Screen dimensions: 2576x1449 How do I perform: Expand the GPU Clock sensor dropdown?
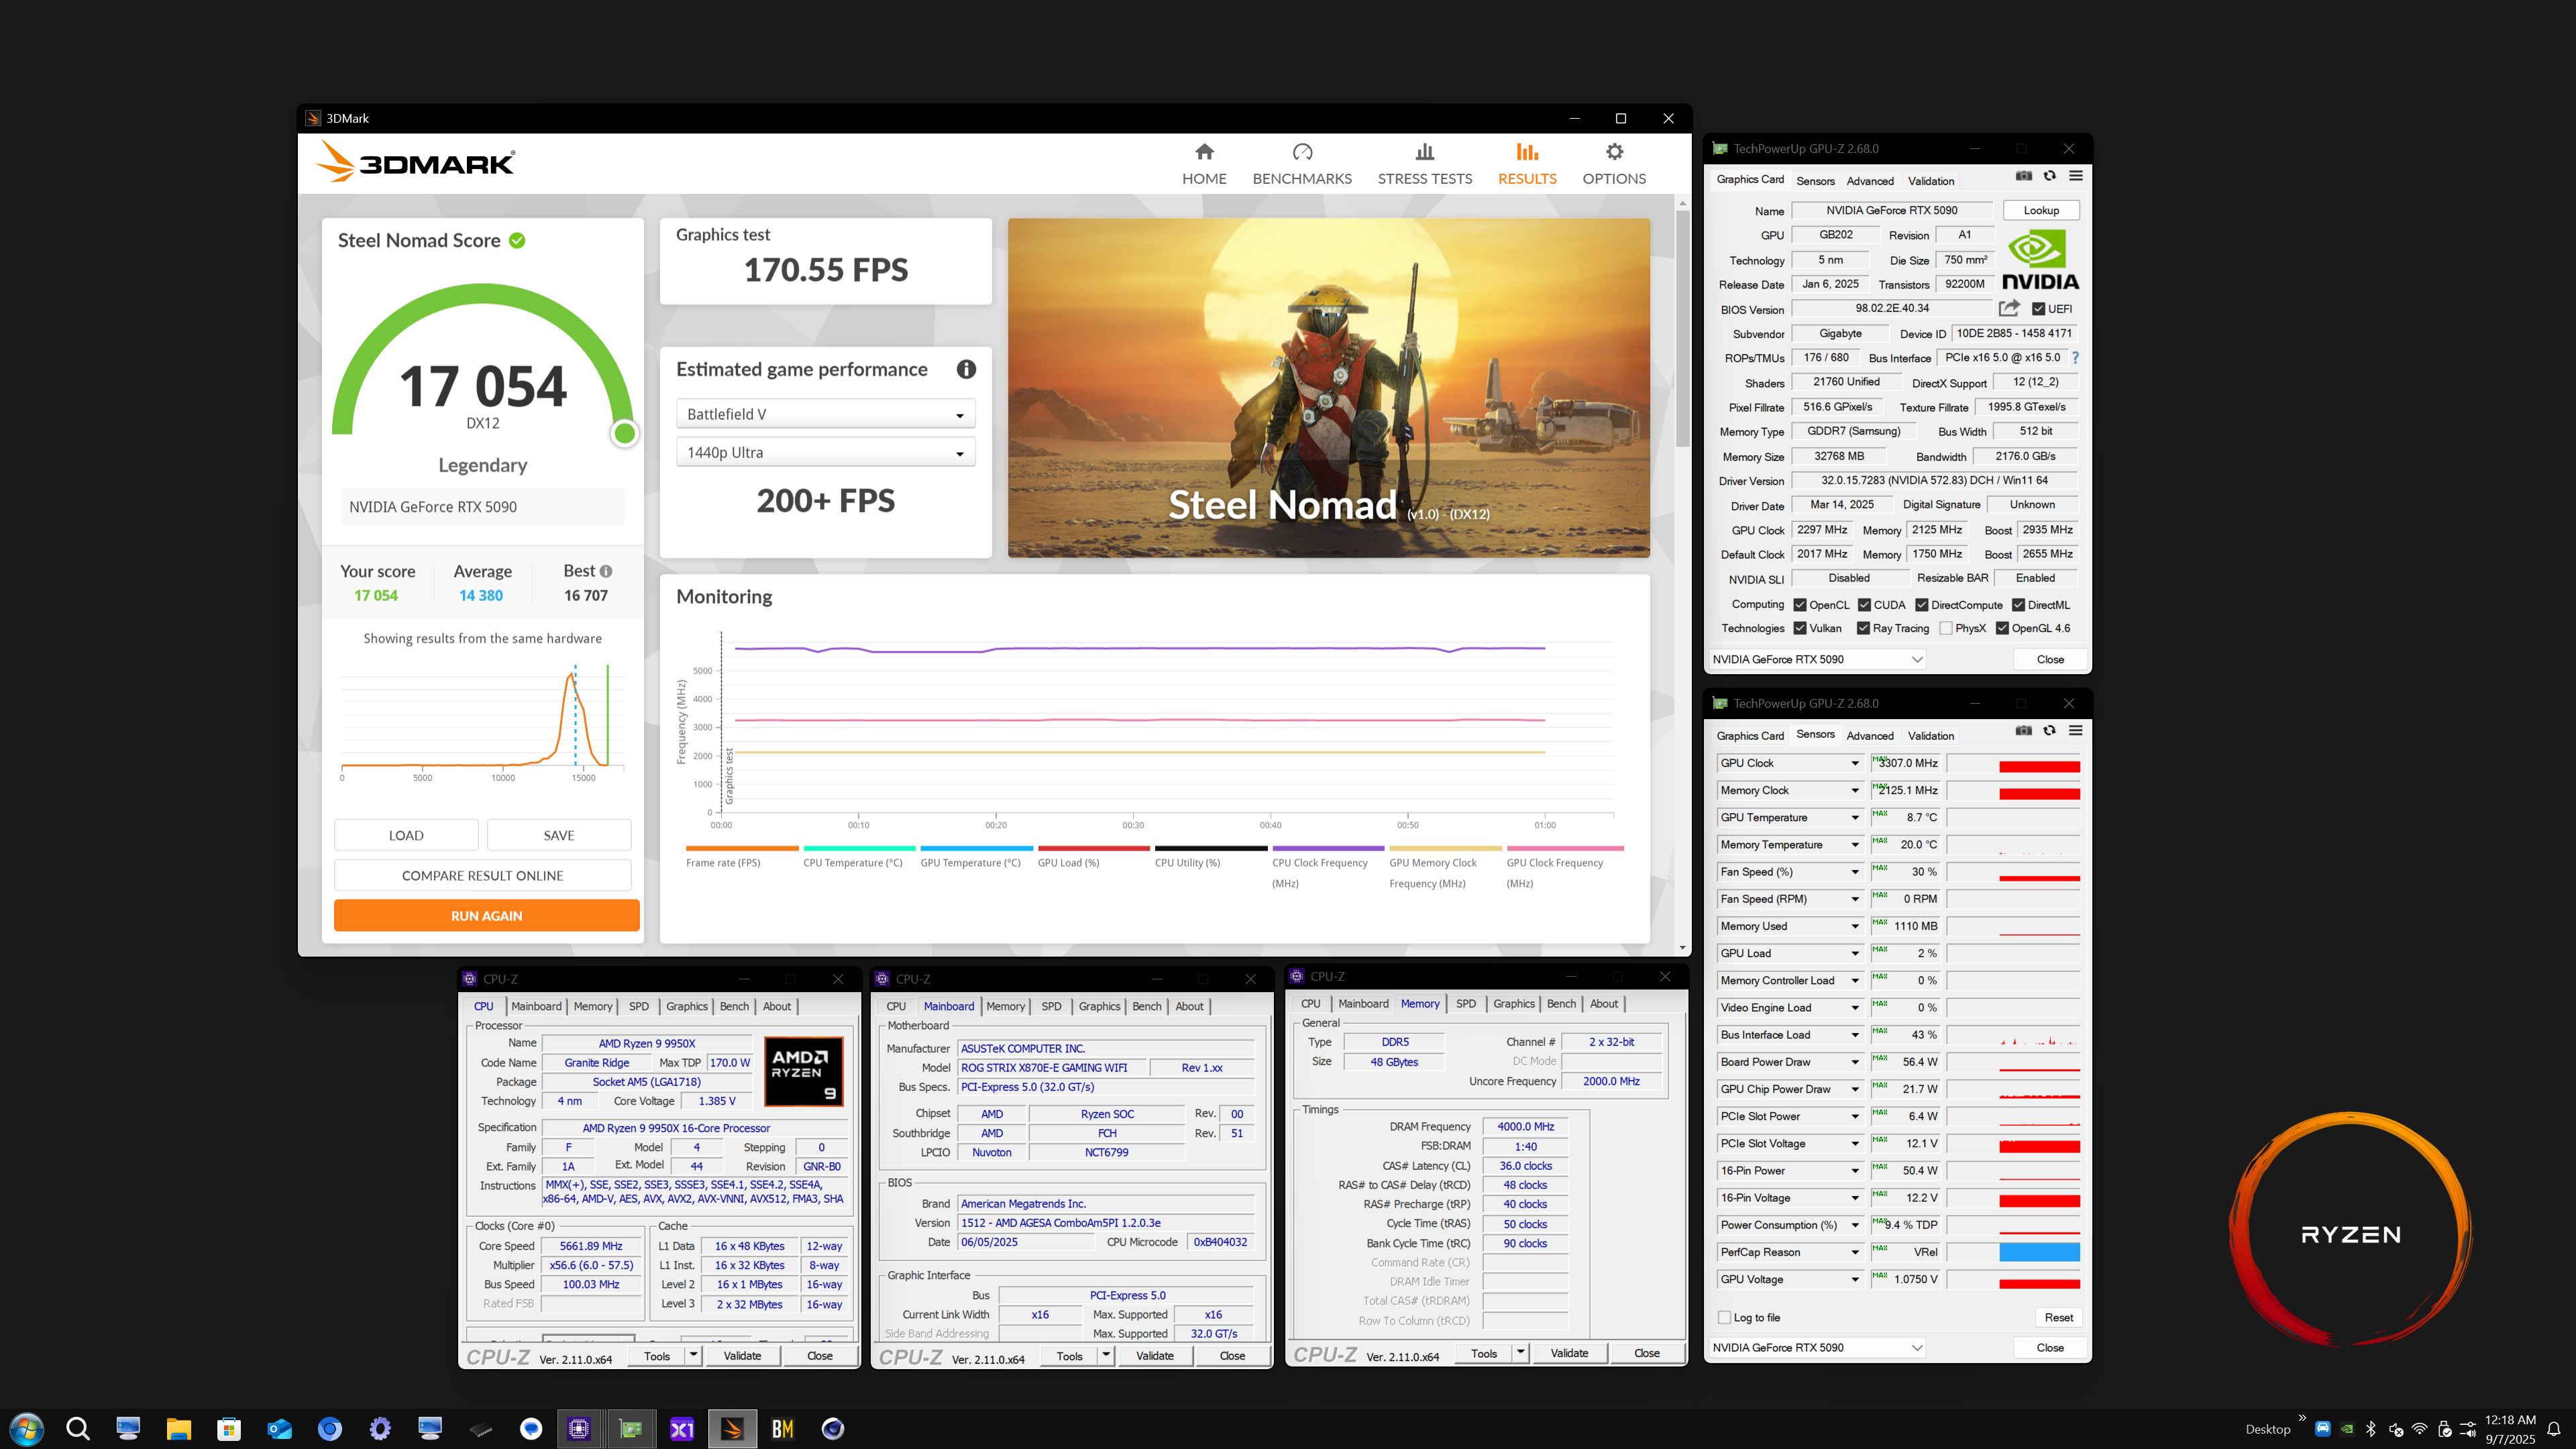1855,763
